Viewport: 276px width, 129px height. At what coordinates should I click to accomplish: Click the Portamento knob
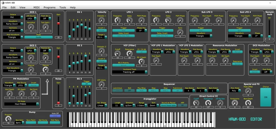coord(235,103)
